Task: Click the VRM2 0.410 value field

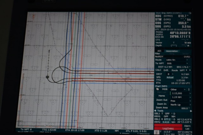Action: tap(165, 122)
